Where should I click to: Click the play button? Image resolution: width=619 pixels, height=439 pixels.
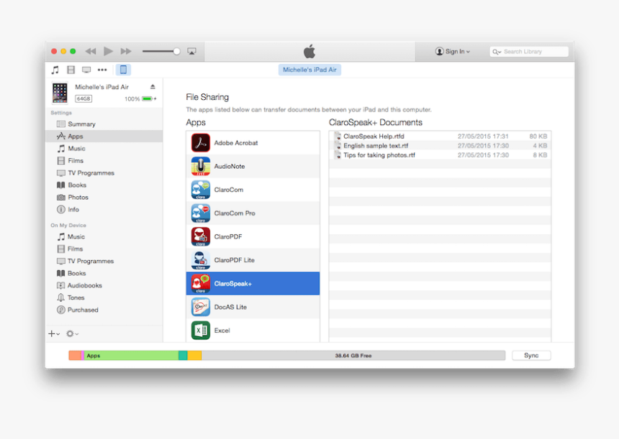108,51
